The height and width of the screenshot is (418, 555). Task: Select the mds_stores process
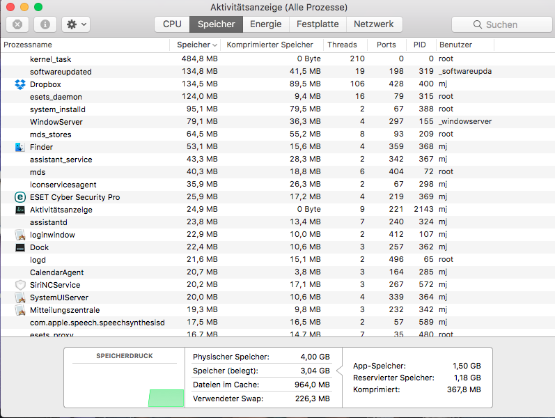[277, 134]
